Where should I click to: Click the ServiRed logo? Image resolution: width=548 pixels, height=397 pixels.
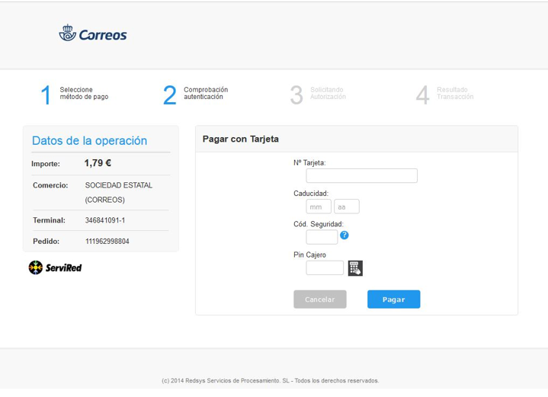point(55,267)
